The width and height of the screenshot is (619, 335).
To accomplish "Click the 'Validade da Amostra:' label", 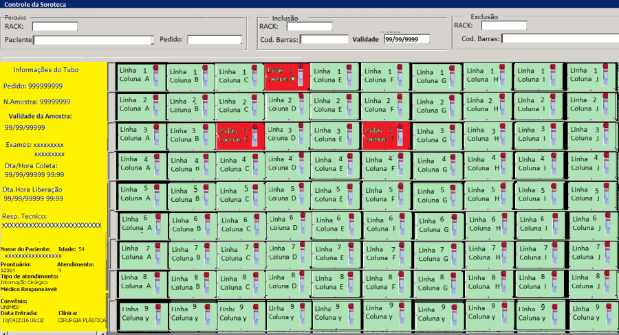I will pos(41,116).
